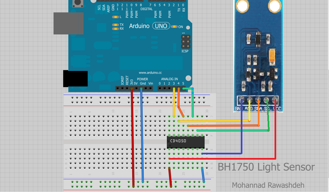
Task: Select the Vin pin on POWER header
Action: coord(150,88)
